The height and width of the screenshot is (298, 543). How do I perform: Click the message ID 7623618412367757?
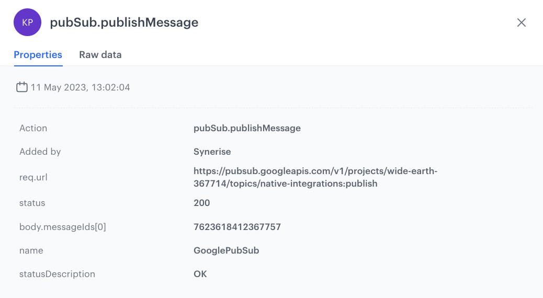(x=237, y=227)
